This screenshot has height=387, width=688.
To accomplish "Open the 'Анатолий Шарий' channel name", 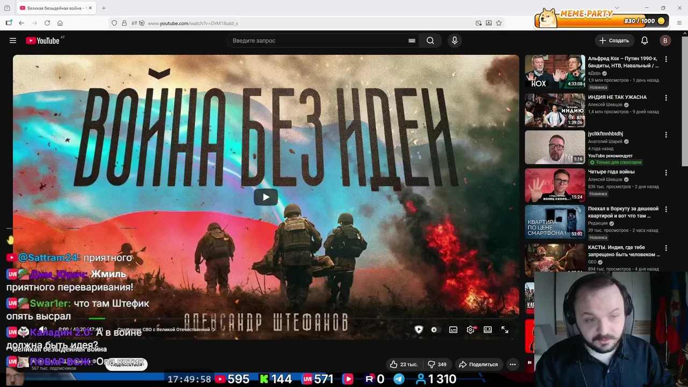I will 605,141.
